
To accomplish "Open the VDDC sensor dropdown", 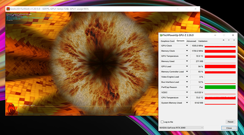I will (x=187, y=93).
